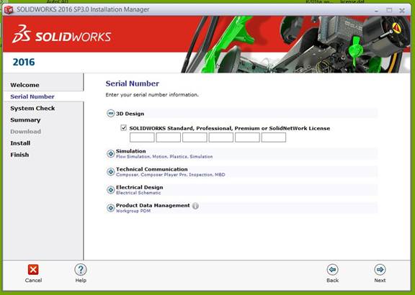The image size is (415, 295).
Task: Select the Serial Number step in sidebar
Action: click(x=32, y=96)
